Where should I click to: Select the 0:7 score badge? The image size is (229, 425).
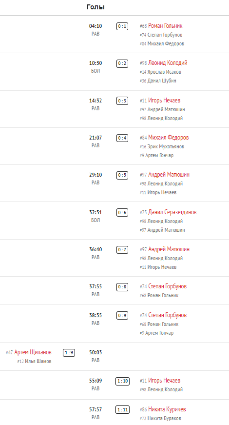click(x=122, y=250)
